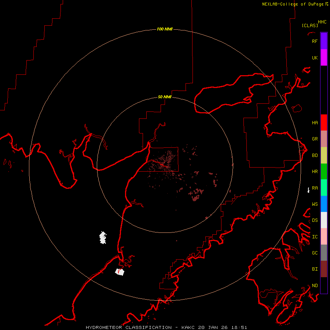Click the 'HHC' product label
330x330 pixels.
pos(322,22)
